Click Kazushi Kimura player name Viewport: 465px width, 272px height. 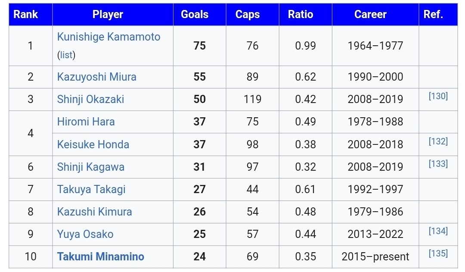[x=94, y=212]
